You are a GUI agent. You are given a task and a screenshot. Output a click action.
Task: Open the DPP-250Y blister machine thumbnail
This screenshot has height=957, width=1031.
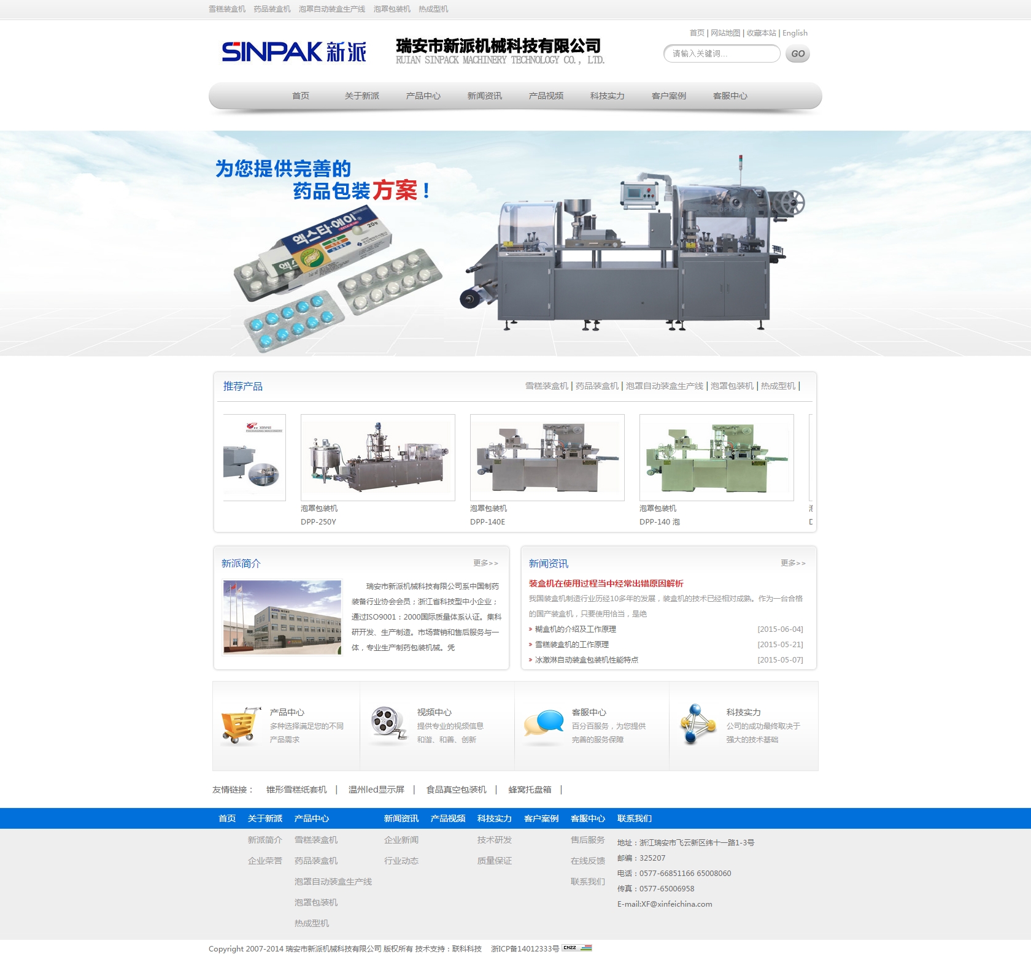[x=377, y=458]
